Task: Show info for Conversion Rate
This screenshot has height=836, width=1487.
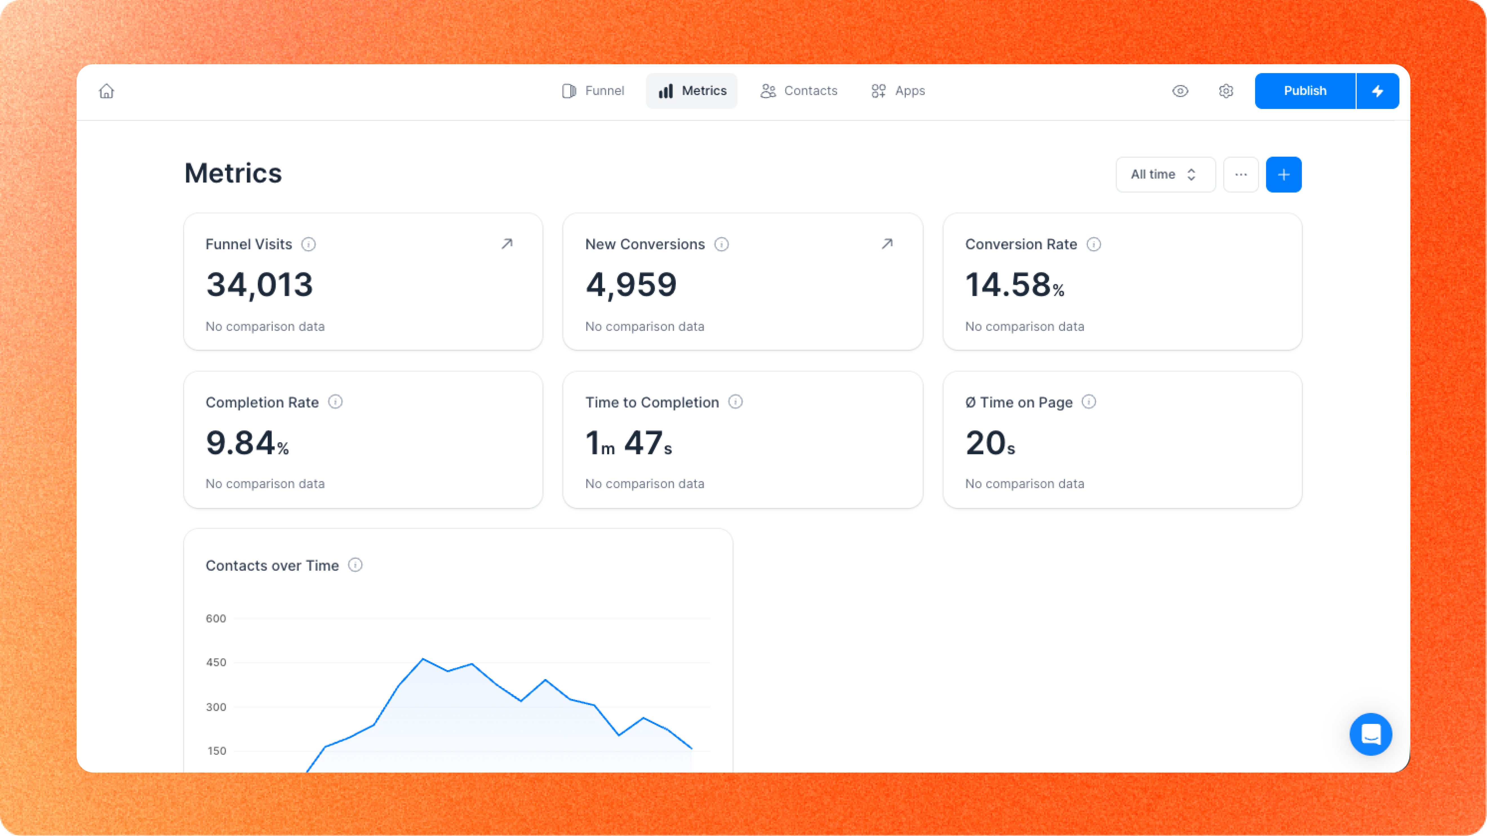Action: coord(1094,244)
